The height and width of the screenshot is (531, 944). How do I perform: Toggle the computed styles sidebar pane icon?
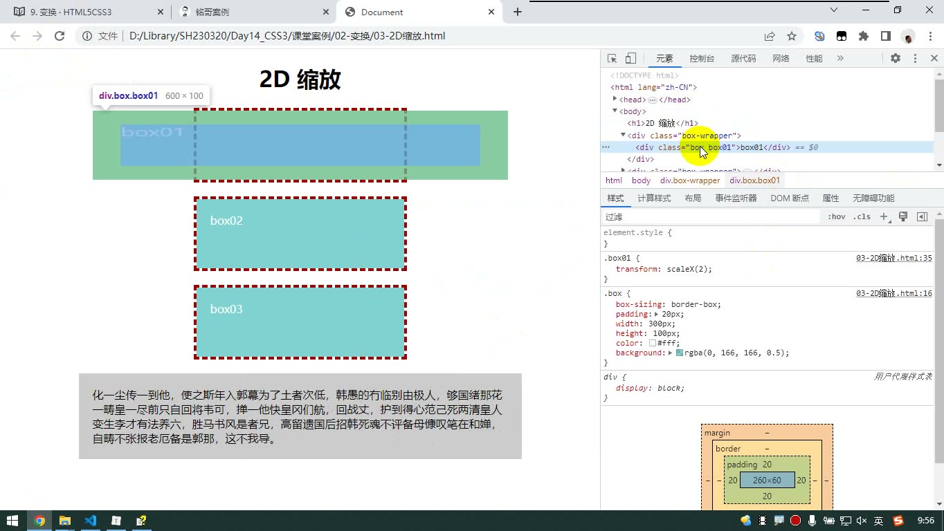(922, 217)
